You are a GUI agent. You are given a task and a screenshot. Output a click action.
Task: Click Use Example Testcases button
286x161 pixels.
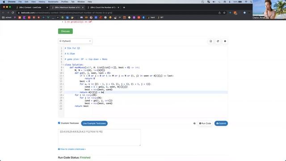94,123
